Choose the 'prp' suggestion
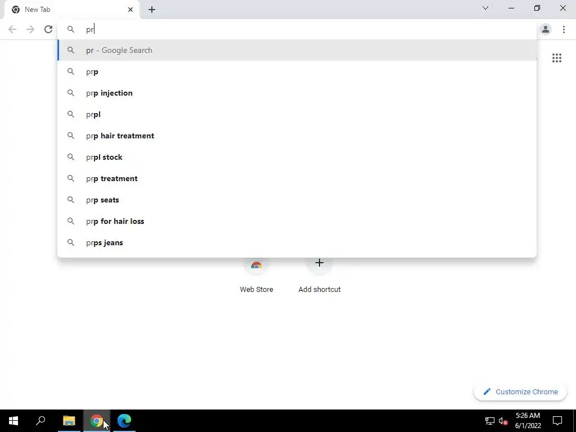Screen dimensions: 576x432 coord(297,71)
